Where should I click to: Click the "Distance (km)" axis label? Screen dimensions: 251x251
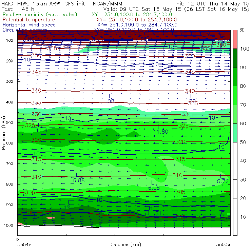(x=125, y=245)
